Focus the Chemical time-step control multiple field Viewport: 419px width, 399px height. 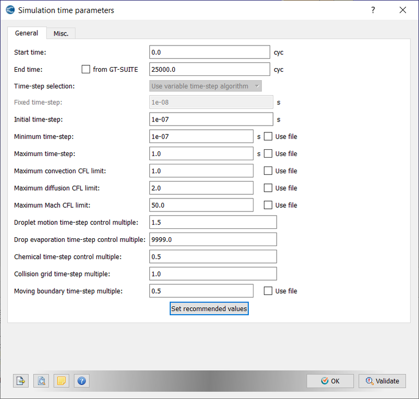click(213, 257)
